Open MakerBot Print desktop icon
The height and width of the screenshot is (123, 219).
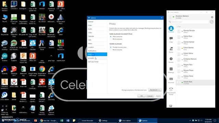pyautogui.click(x=14, y=32)
